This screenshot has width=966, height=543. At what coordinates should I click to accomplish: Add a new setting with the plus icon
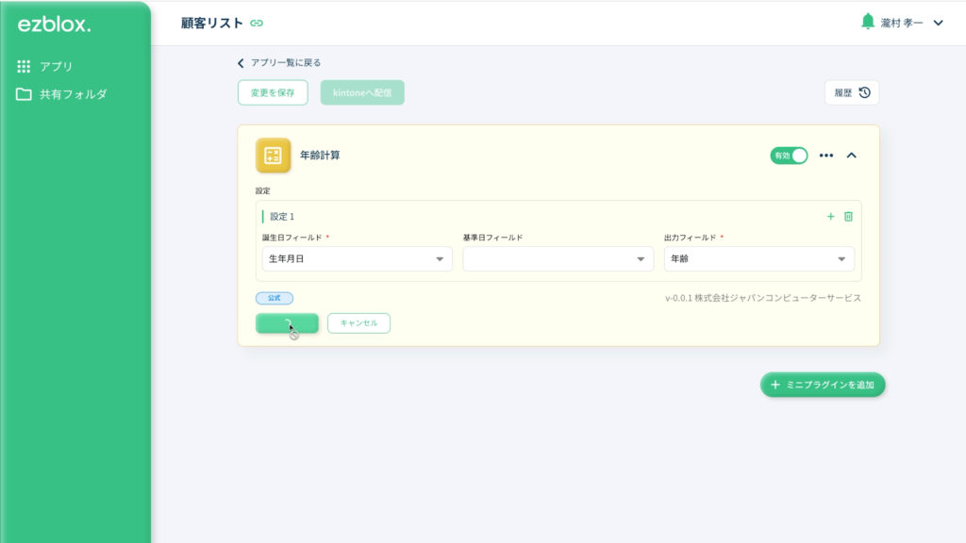pyautogui.click(x=829, y=216)
